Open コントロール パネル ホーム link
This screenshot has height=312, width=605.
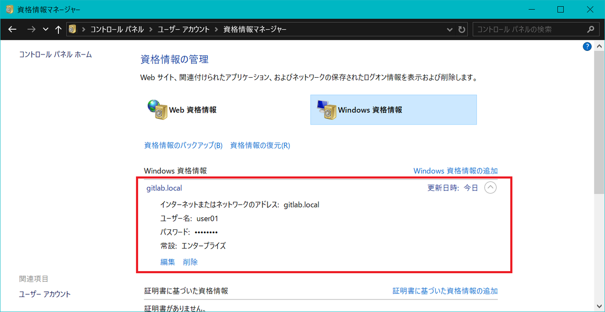point(55,54)
